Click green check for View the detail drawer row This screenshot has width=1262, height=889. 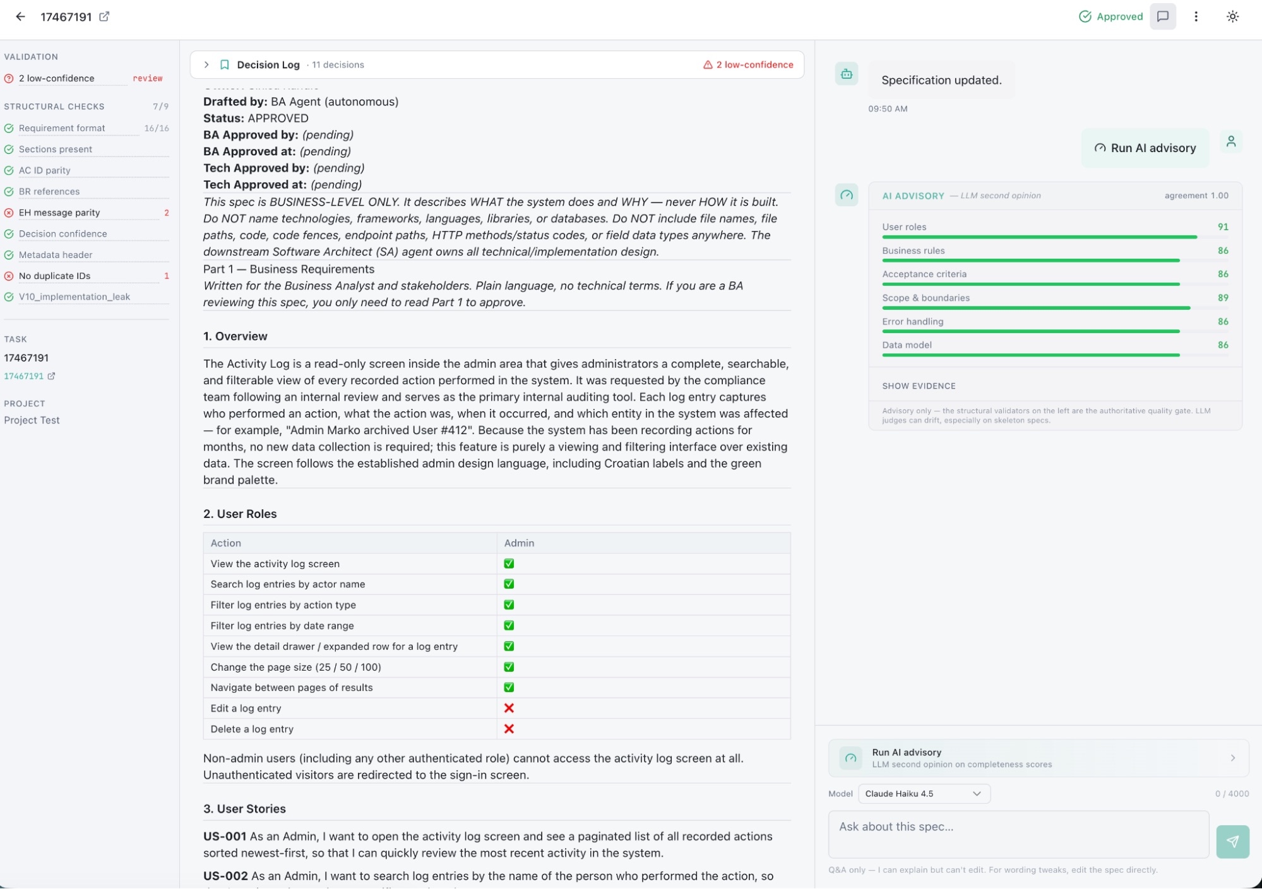coord(509,646)
